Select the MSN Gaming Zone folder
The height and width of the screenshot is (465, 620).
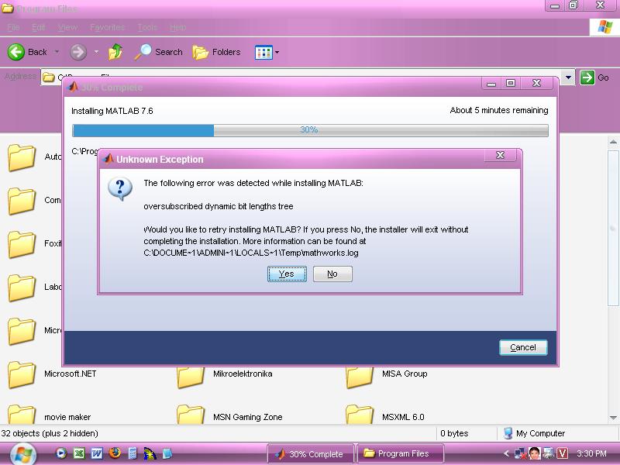click(x=229, y=415)
